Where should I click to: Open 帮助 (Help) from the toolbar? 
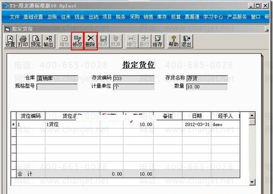pos(174,41)
